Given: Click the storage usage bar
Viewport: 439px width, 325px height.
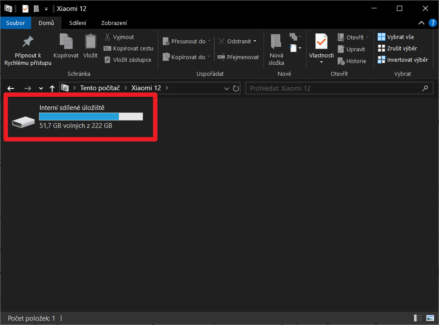Looking at the screenshot, I should [x=91, y=117].
